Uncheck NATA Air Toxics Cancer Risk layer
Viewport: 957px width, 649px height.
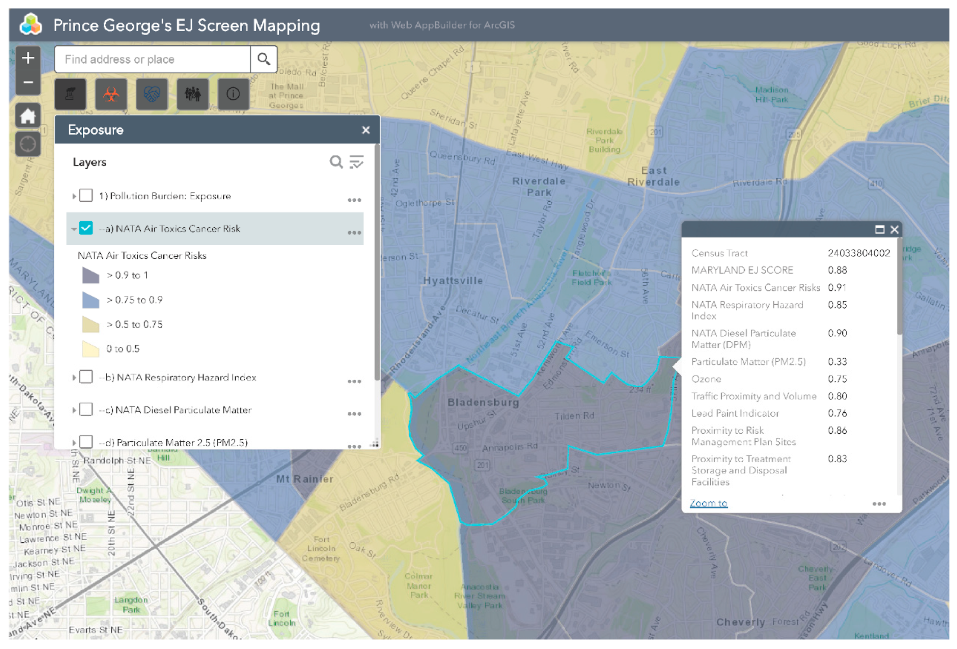86,228
